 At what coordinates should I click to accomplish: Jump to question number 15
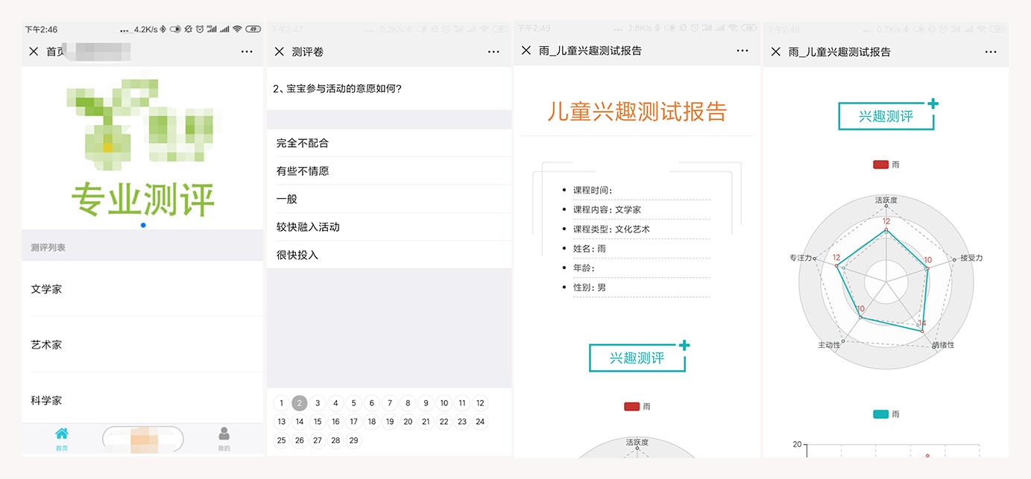coord(318,422)
